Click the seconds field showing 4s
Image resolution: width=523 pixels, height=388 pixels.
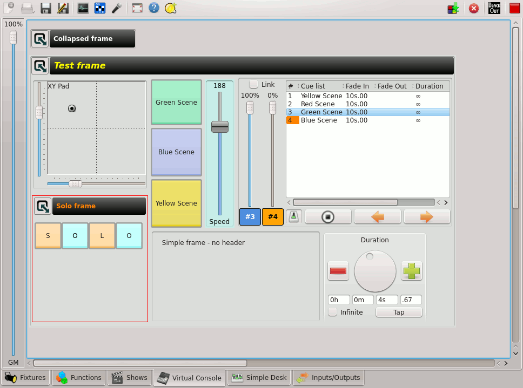[387, 299]
